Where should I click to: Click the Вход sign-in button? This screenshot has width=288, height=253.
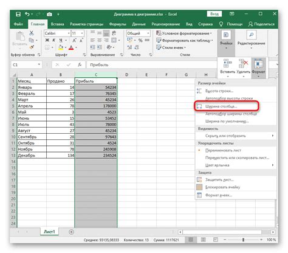[x=214, y=14]
